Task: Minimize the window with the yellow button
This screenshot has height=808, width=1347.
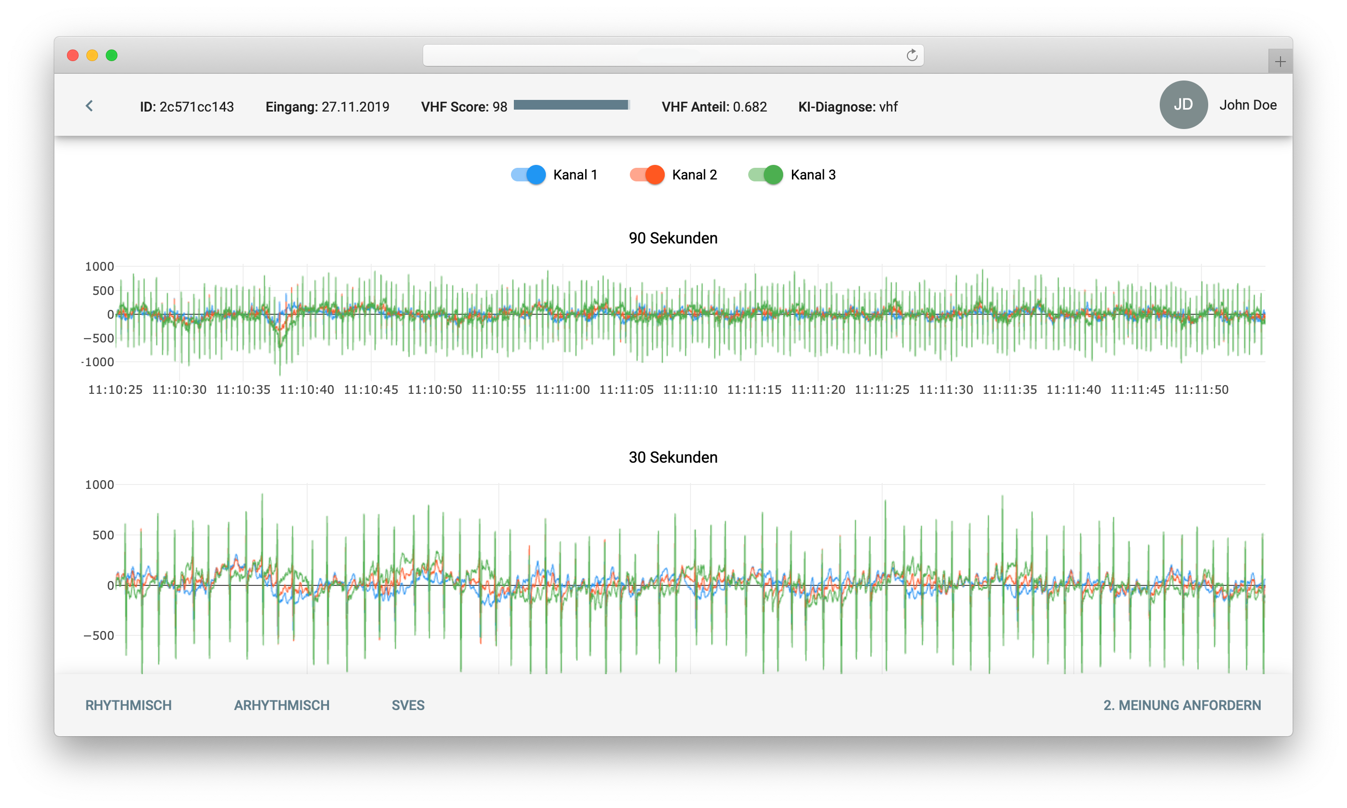Action: point(92,56)
